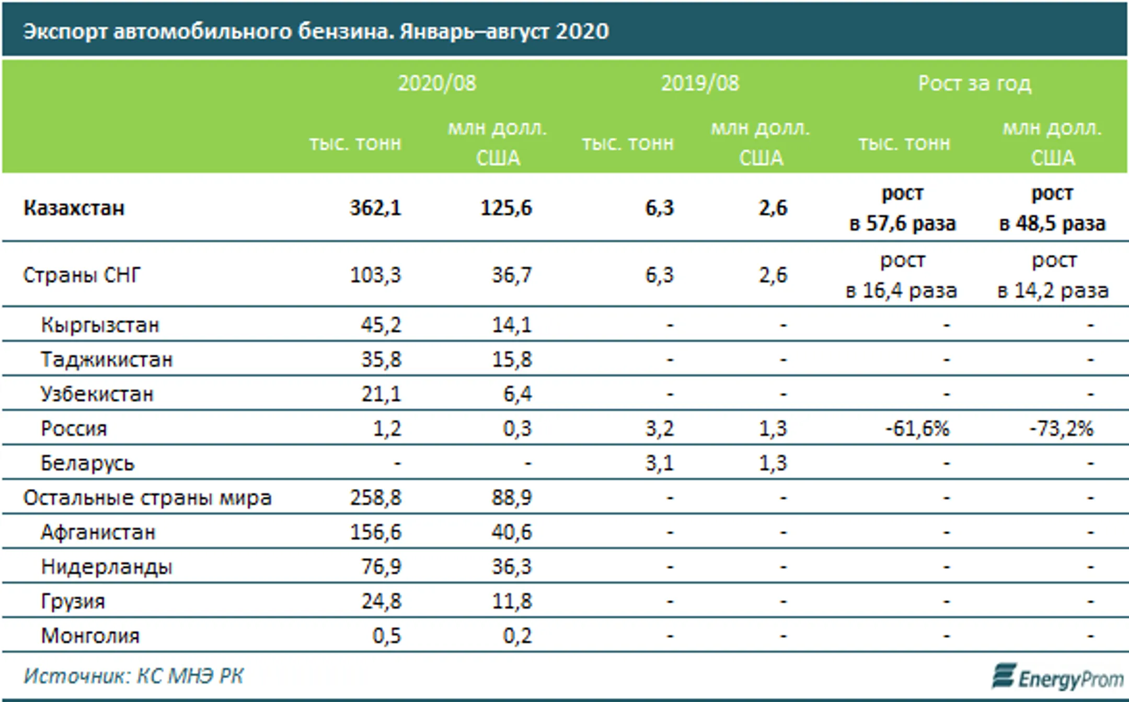The width and height of the screenshot is (1129, 702).
Task: Click the 'Остальные страны мира' row label
Action: click(x=147, y=498)
